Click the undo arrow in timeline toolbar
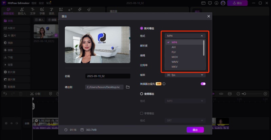Image resolution: width=271 pixels, height=140 pixels. point(5,93)
